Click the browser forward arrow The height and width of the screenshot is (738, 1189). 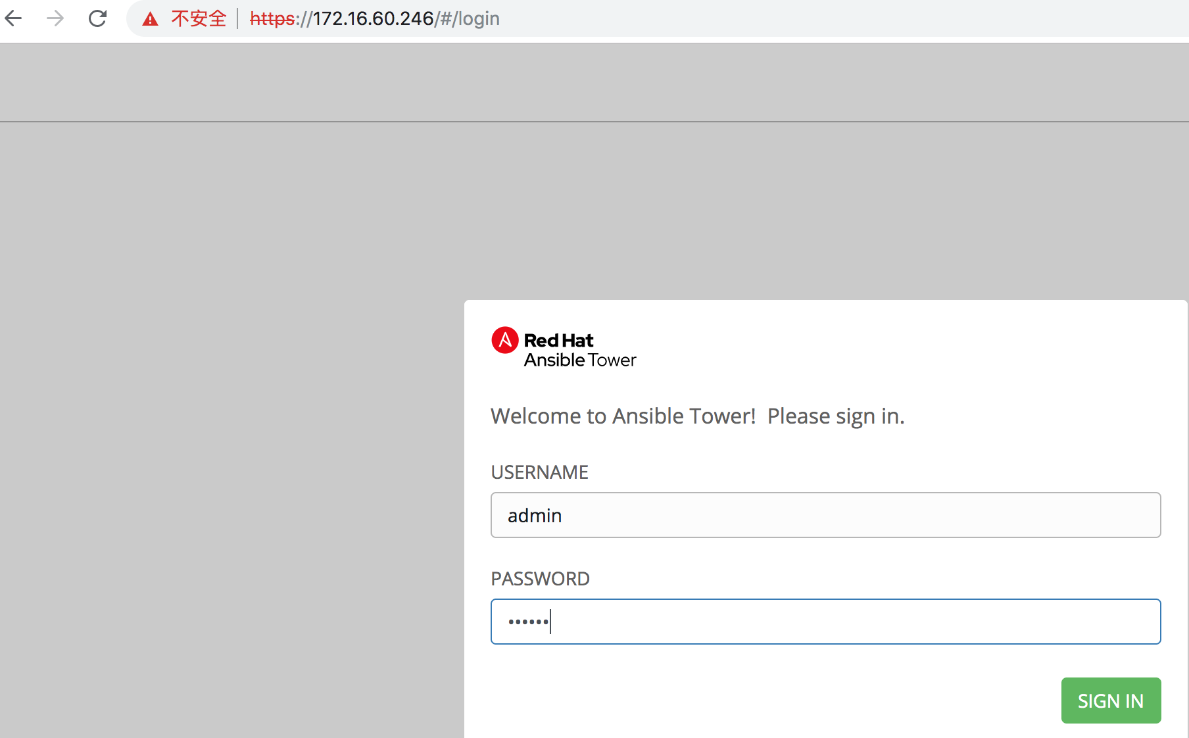coord(55,18)
